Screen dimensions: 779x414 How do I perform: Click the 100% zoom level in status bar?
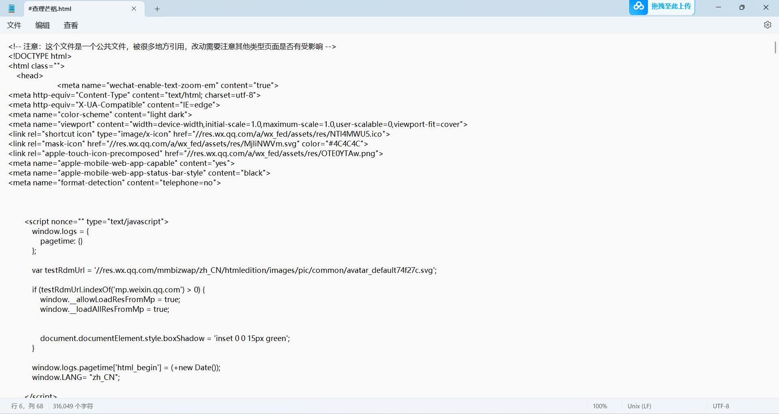[600, 406]
